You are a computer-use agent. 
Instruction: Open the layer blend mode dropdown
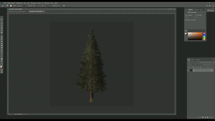tap(195, 65)
